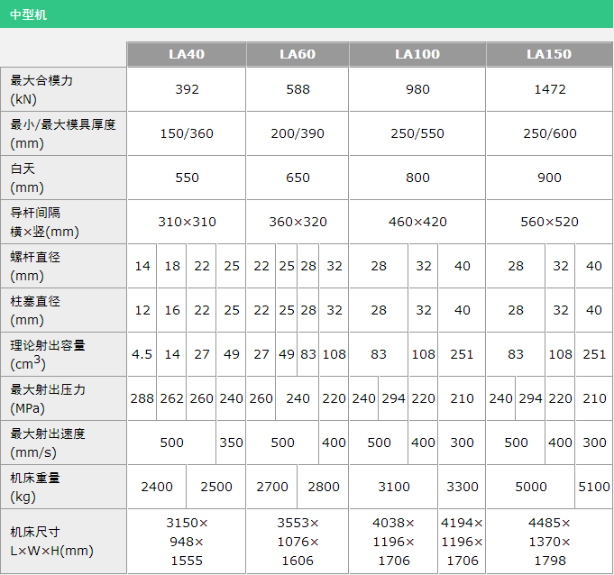Select the LA40 column header
The height and width of the screenshot is (575, 614).
click(187, 54)
